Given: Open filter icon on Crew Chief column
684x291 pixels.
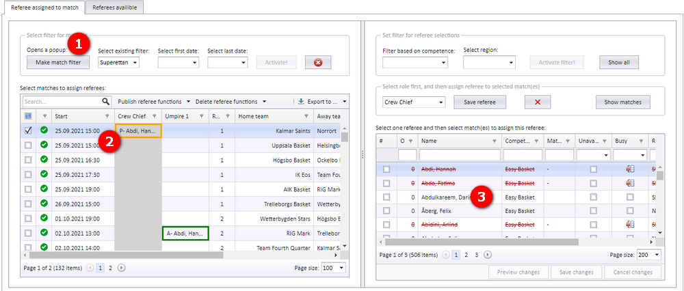Looking at the screenshot, I should [154, 116].
